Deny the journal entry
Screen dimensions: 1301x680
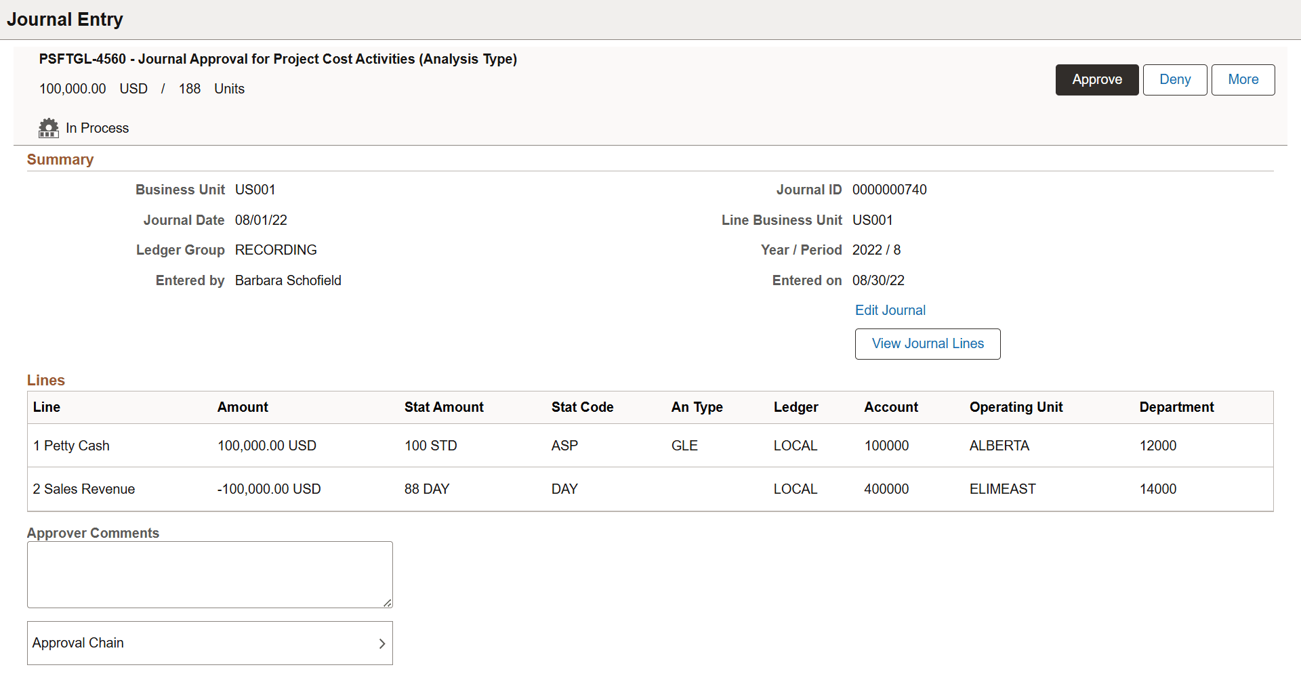[x=1174, y=79]
